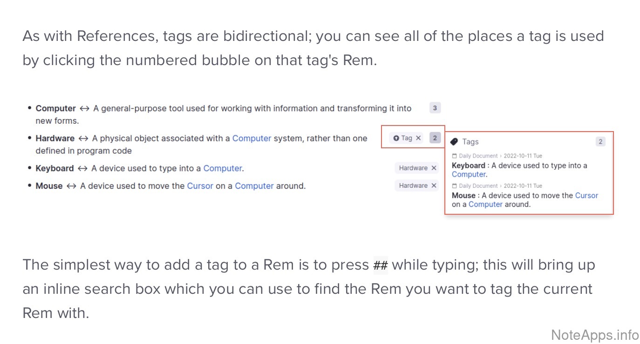Open Computer link in Keyboard row
640x344 pixels.
223,168
